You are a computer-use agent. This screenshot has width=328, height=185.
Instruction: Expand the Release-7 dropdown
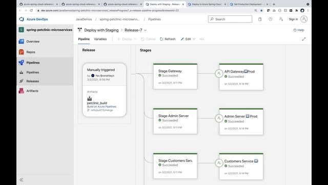pos(146,30)
